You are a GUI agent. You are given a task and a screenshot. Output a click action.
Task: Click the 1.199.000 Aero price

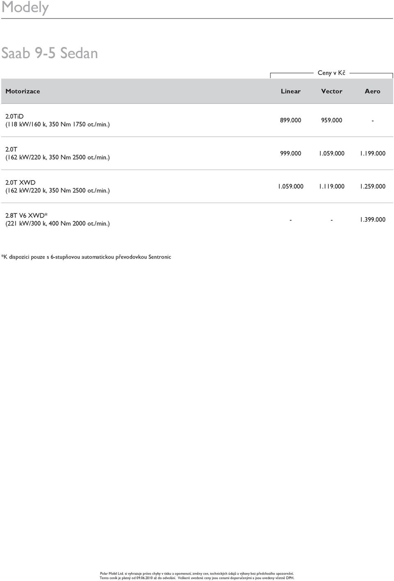click(x=373, y=153)
